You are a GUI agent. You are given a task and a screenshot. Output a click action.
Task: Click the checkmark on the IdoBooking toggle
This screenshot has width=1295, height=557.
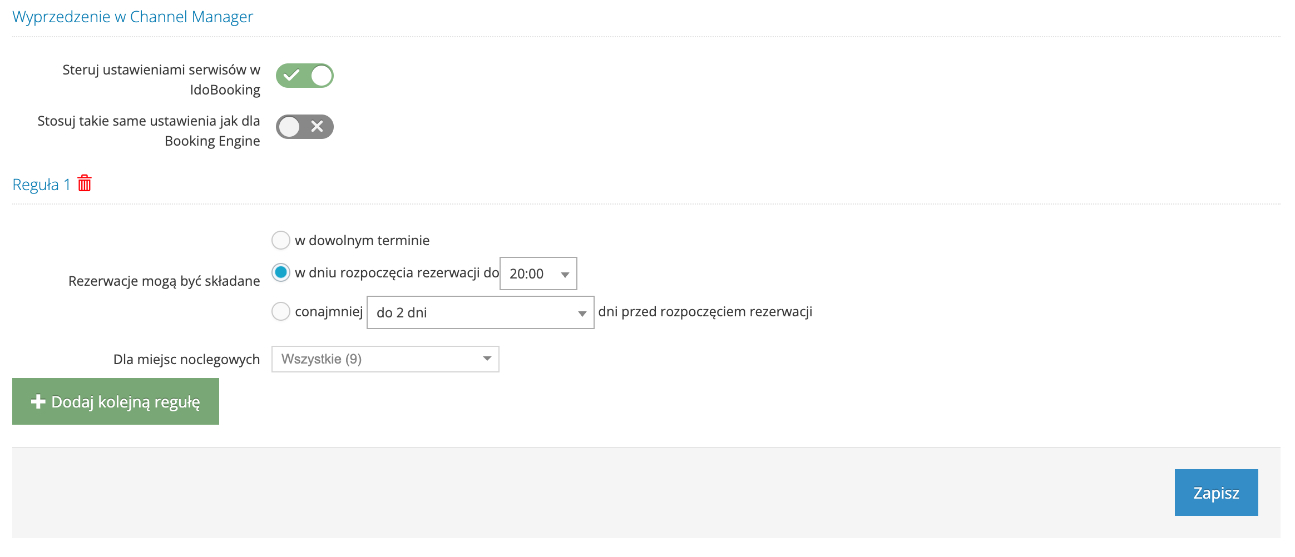pos(291,76)
